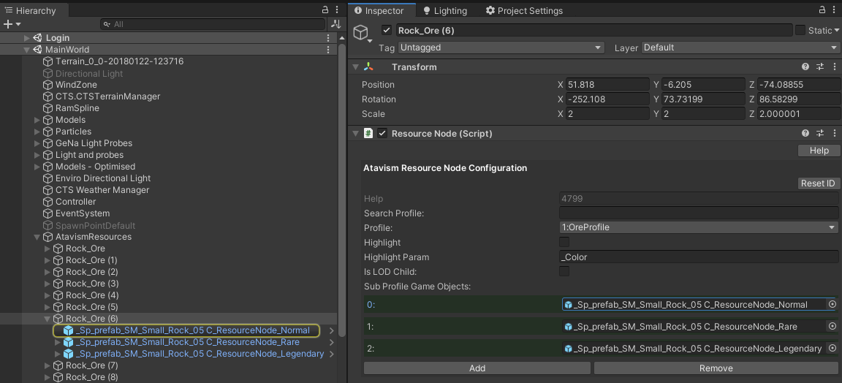Open the Project Settings tab
842x383 pixels.
click(x=524, y=11)
